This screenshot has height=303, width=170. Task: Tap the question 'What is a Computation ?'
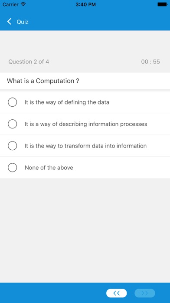[43, 81]
